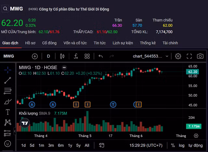Viewport: 208px width, 152px height.
Task: Switch to the Lịch sự kiện tab
Action: coord(123,43)
